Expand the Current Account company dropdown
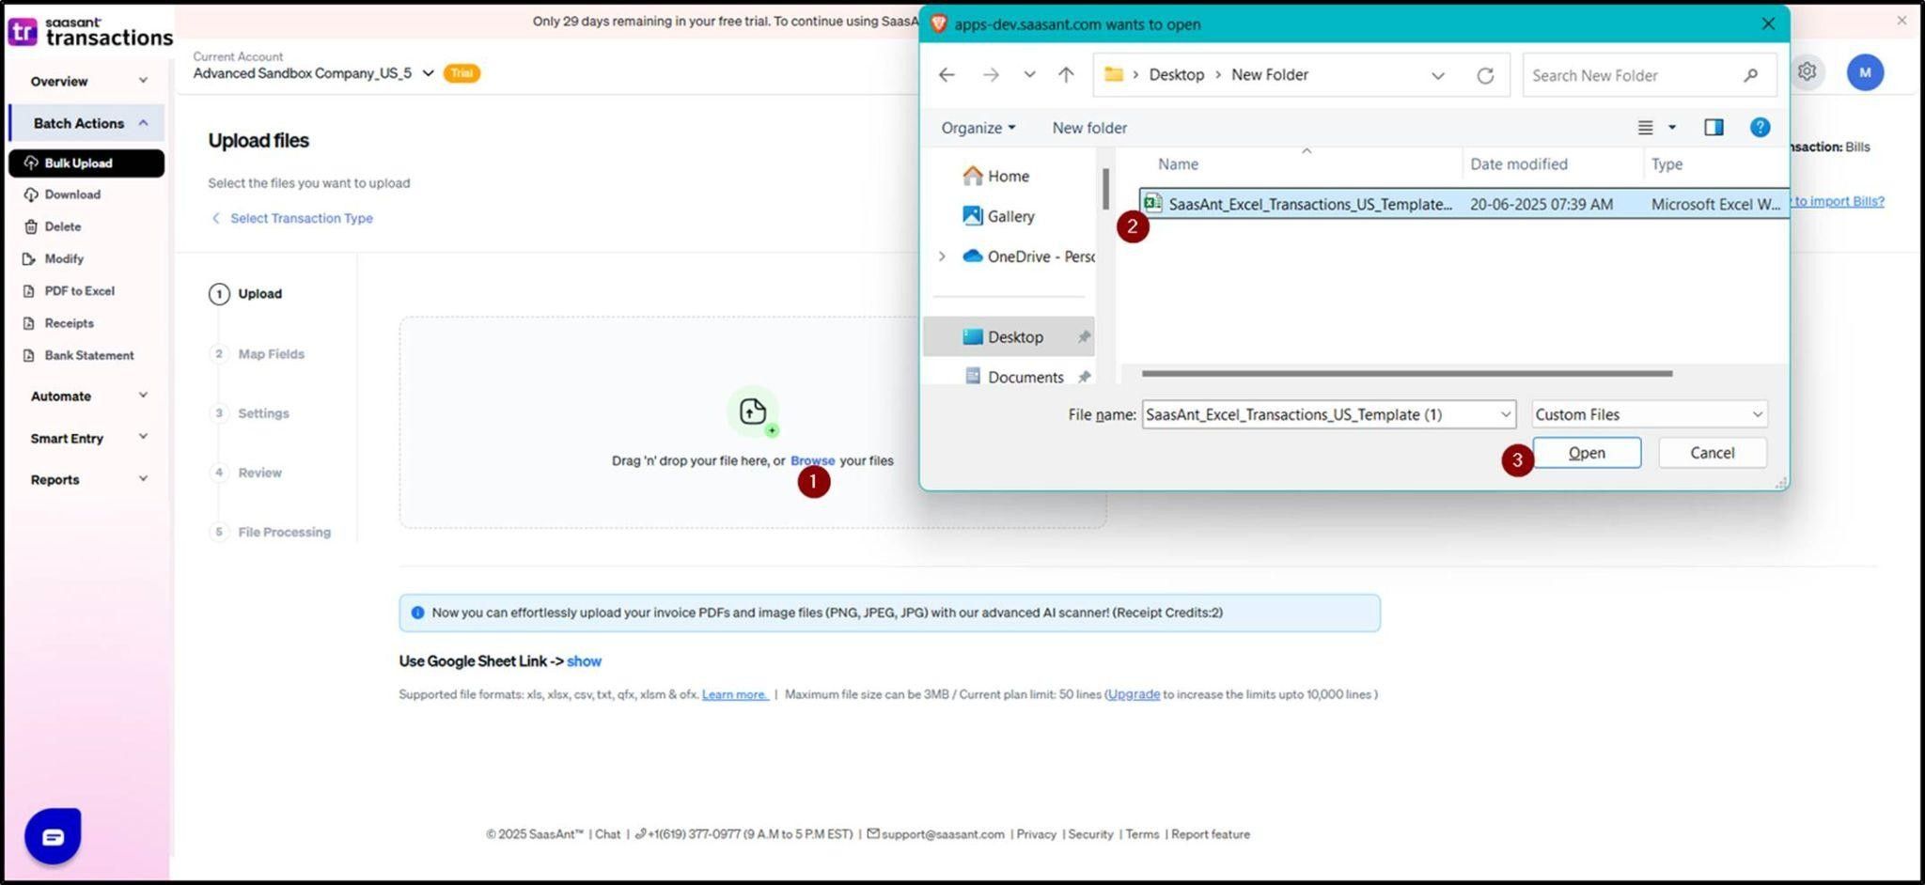 coord(428,73)
